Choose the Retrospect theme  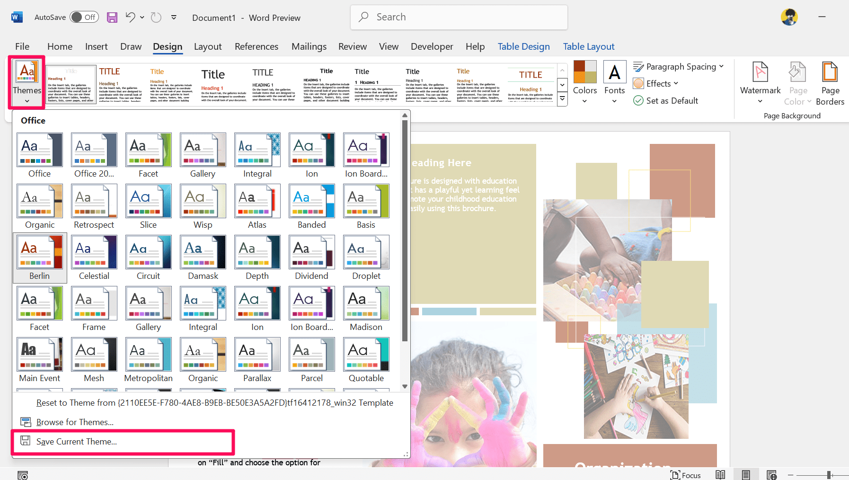click(94, 207)
